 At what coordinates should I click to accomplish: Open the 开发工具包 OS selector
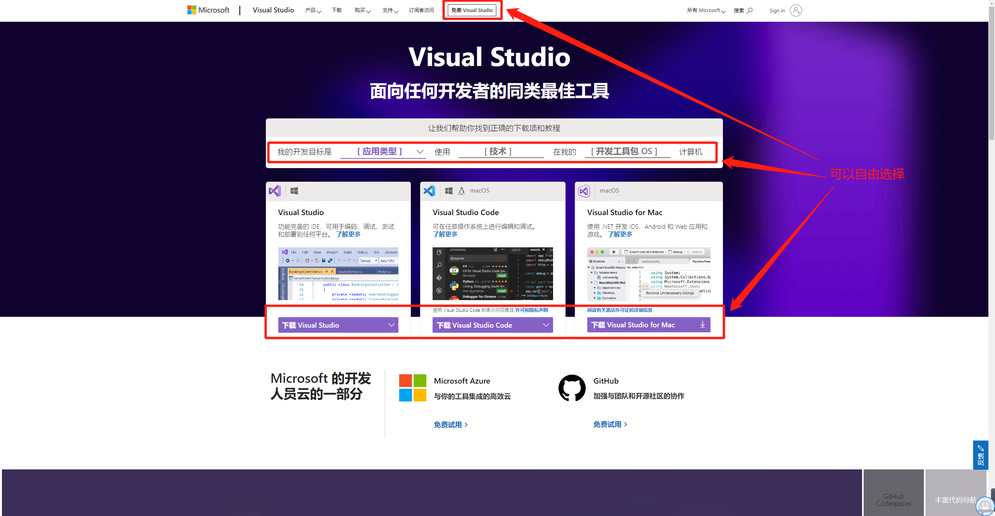click(x=627, y=151)
